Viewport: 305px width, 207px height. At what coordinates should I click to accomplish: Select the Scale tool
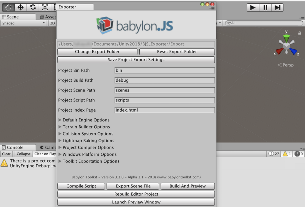45,7
